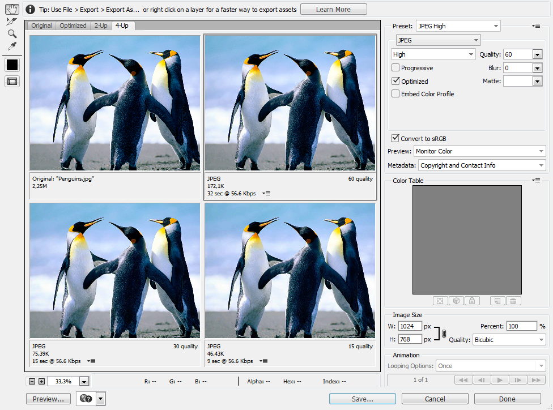The image size is (553, 410).
Task: Enable Progressive JPEG encoding
Action: tap(395, 67)
